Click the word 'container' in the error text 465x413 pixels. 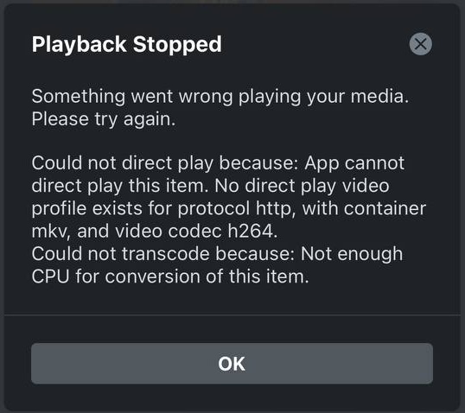[385, 208]
